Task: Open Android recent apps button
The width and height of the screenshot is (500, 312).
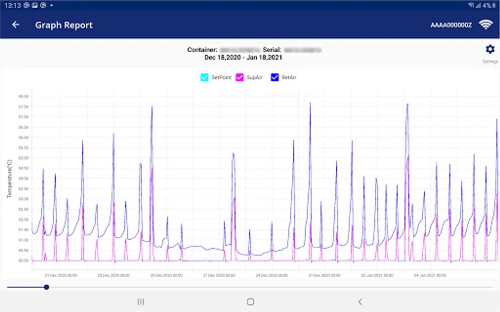Action: (141, 302)
